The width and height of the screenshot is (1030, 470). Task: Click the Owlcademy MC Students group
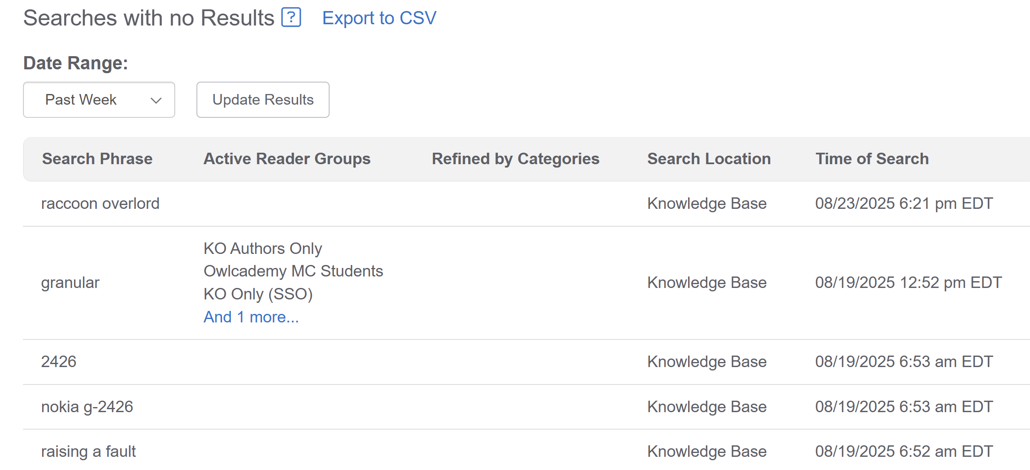tap(293, 271)
